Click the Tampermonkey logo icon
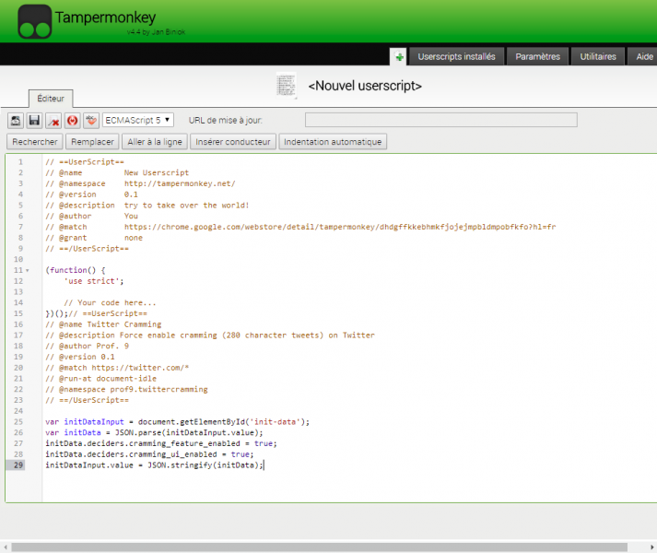657x553 pixels. point(35,22)
